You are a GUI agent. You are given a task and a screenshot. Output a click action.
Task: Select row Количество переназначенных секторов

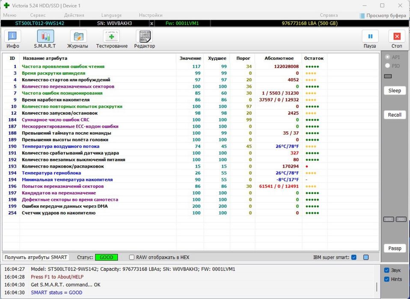190,86
